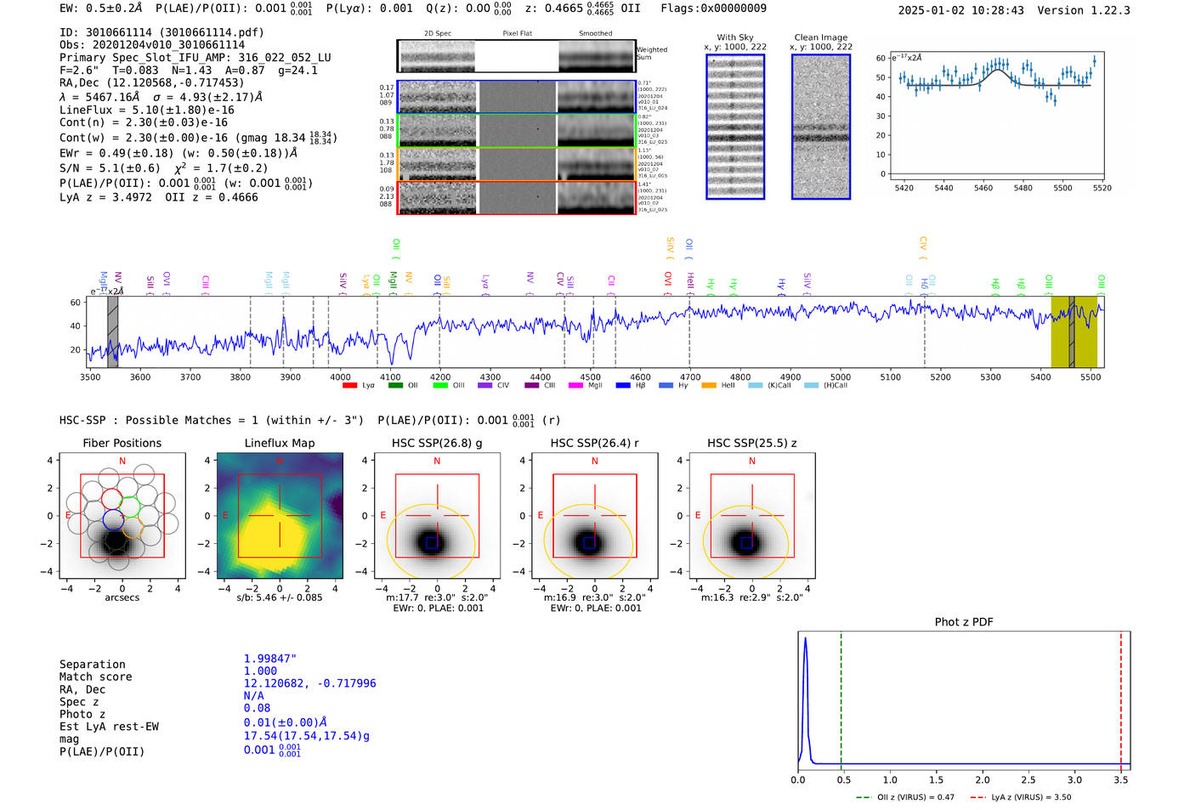
Task: Click the red fiber circle in Fiber Positions
Action: click(112, 499)
